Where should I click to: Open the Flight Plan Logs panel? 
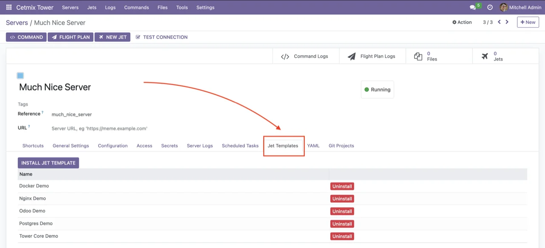point(372,56)
